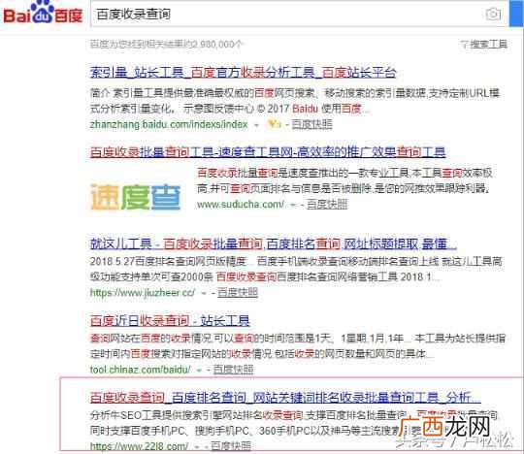Viewport: 524px width, 454px height.
Task: Open 百度收录批量查询工具-速度查工具网 result title
Action: 268,152
